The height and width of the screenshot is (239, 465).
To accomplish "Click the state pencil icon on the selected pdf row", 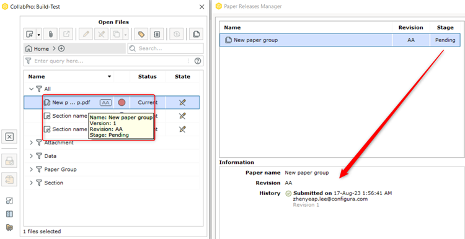I will click(182, 102).
